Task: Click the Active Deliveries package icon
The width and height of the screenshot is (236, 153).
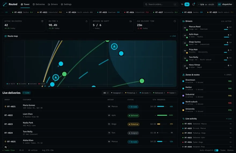Action: [42, 21]
